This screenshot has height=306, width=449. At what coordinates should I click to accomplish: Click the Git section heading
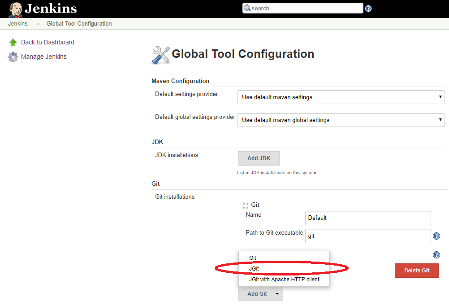155,184
